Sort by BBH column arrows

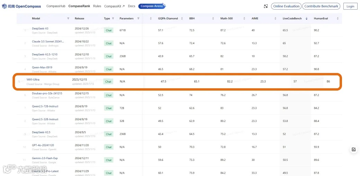(x=213, y=19)
